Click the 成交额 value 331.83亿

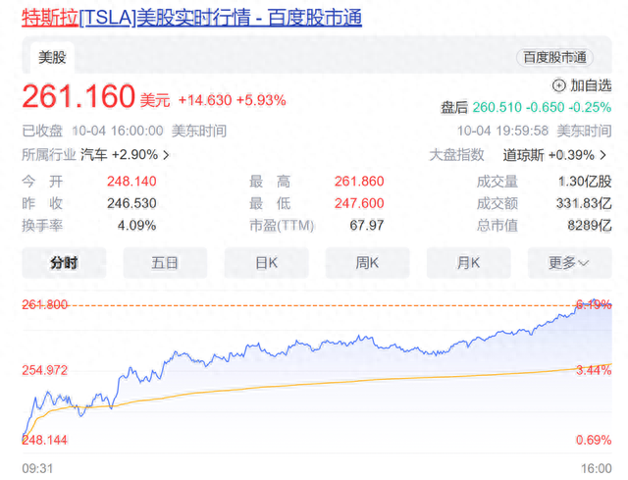tap(584, 203)
